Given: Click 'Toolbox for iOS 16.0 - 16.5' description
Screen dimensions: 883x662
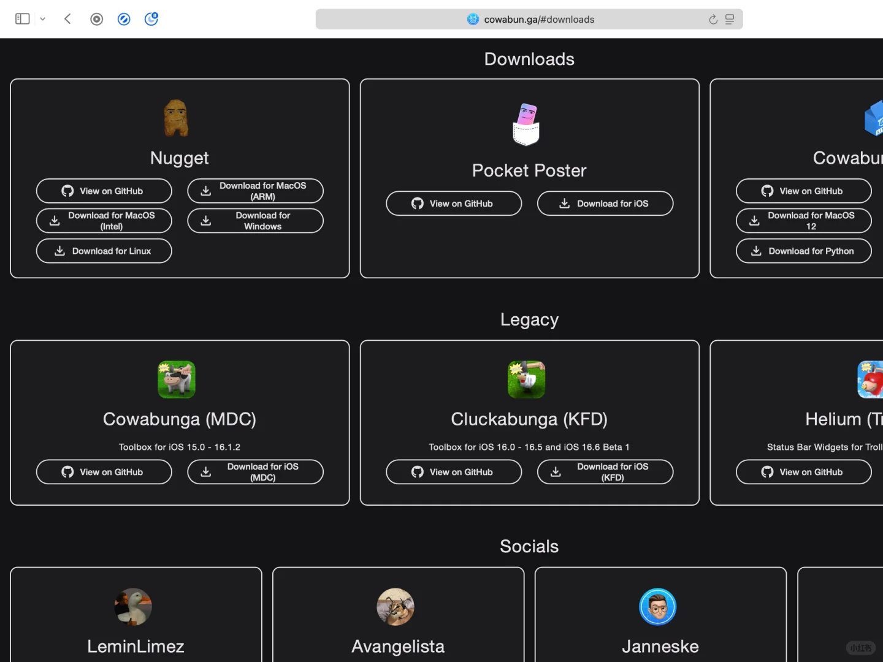Looking at the screenshot, I should point(529,447).
